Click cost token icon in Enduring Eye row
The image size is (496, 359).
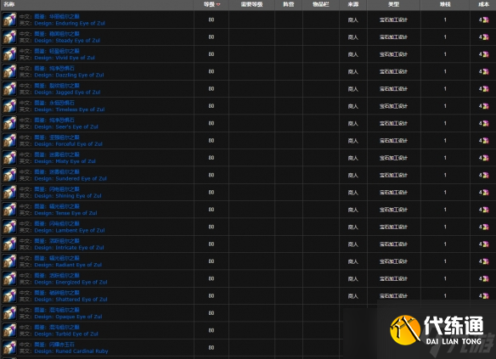[486, 20]
